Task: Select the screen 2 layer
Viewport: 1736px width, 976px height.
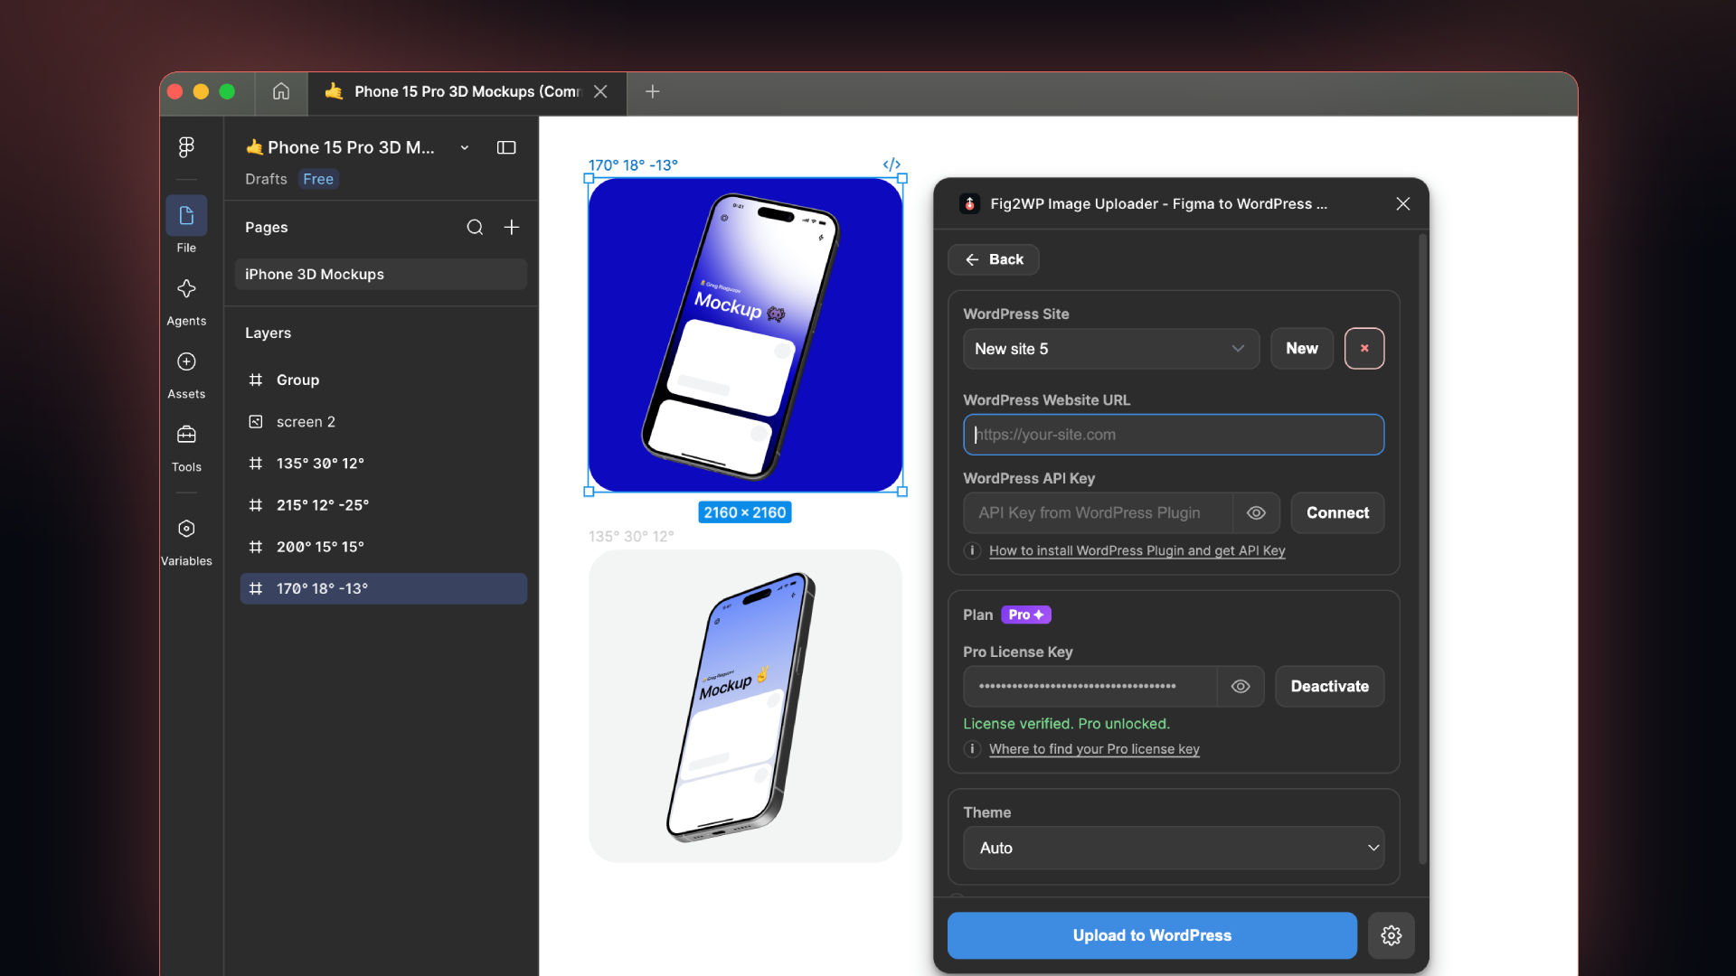Action: pyautogui.click(x=383, y=422)
